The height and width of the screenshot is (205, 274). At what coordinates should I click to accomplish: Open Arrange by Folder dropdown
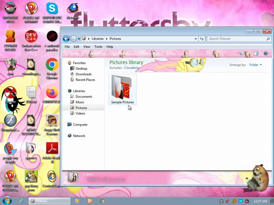click(256, 65)
